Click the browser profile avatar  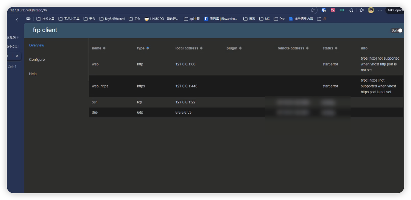pos(371,10)
